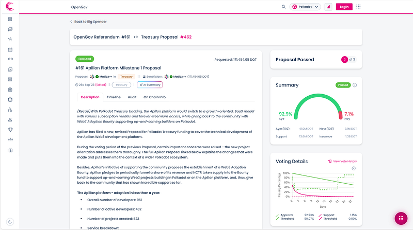413x230 pixels.
Task: Click the Login button
Action: pos(344,7)
